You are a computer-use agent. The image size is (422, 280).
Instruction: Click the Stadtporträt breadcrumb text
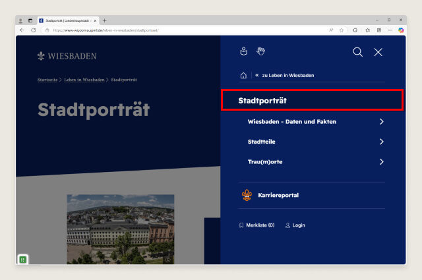click(x=124, y=80)
